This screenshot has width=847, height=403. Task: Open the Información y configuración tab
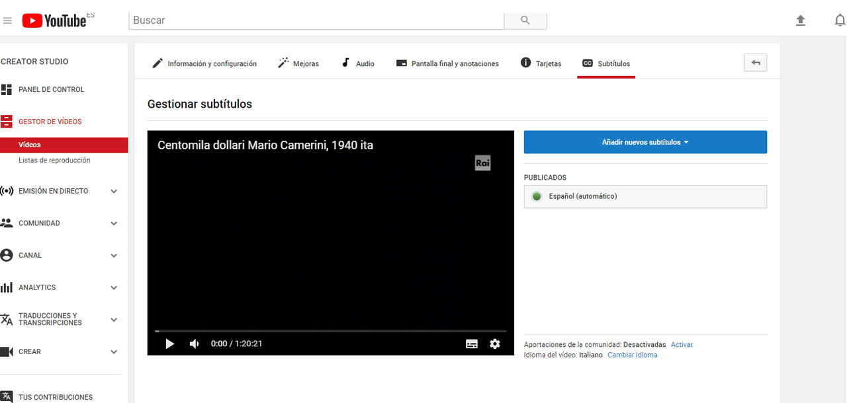click(x=204, y=63)
